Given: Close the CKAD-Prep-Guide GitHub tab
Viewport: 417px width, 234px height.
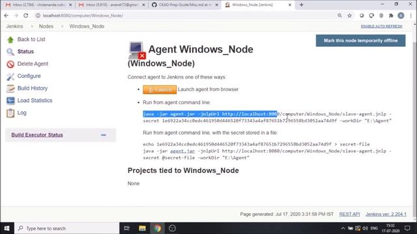Looking at the screenshot, I should pos(217,5).
